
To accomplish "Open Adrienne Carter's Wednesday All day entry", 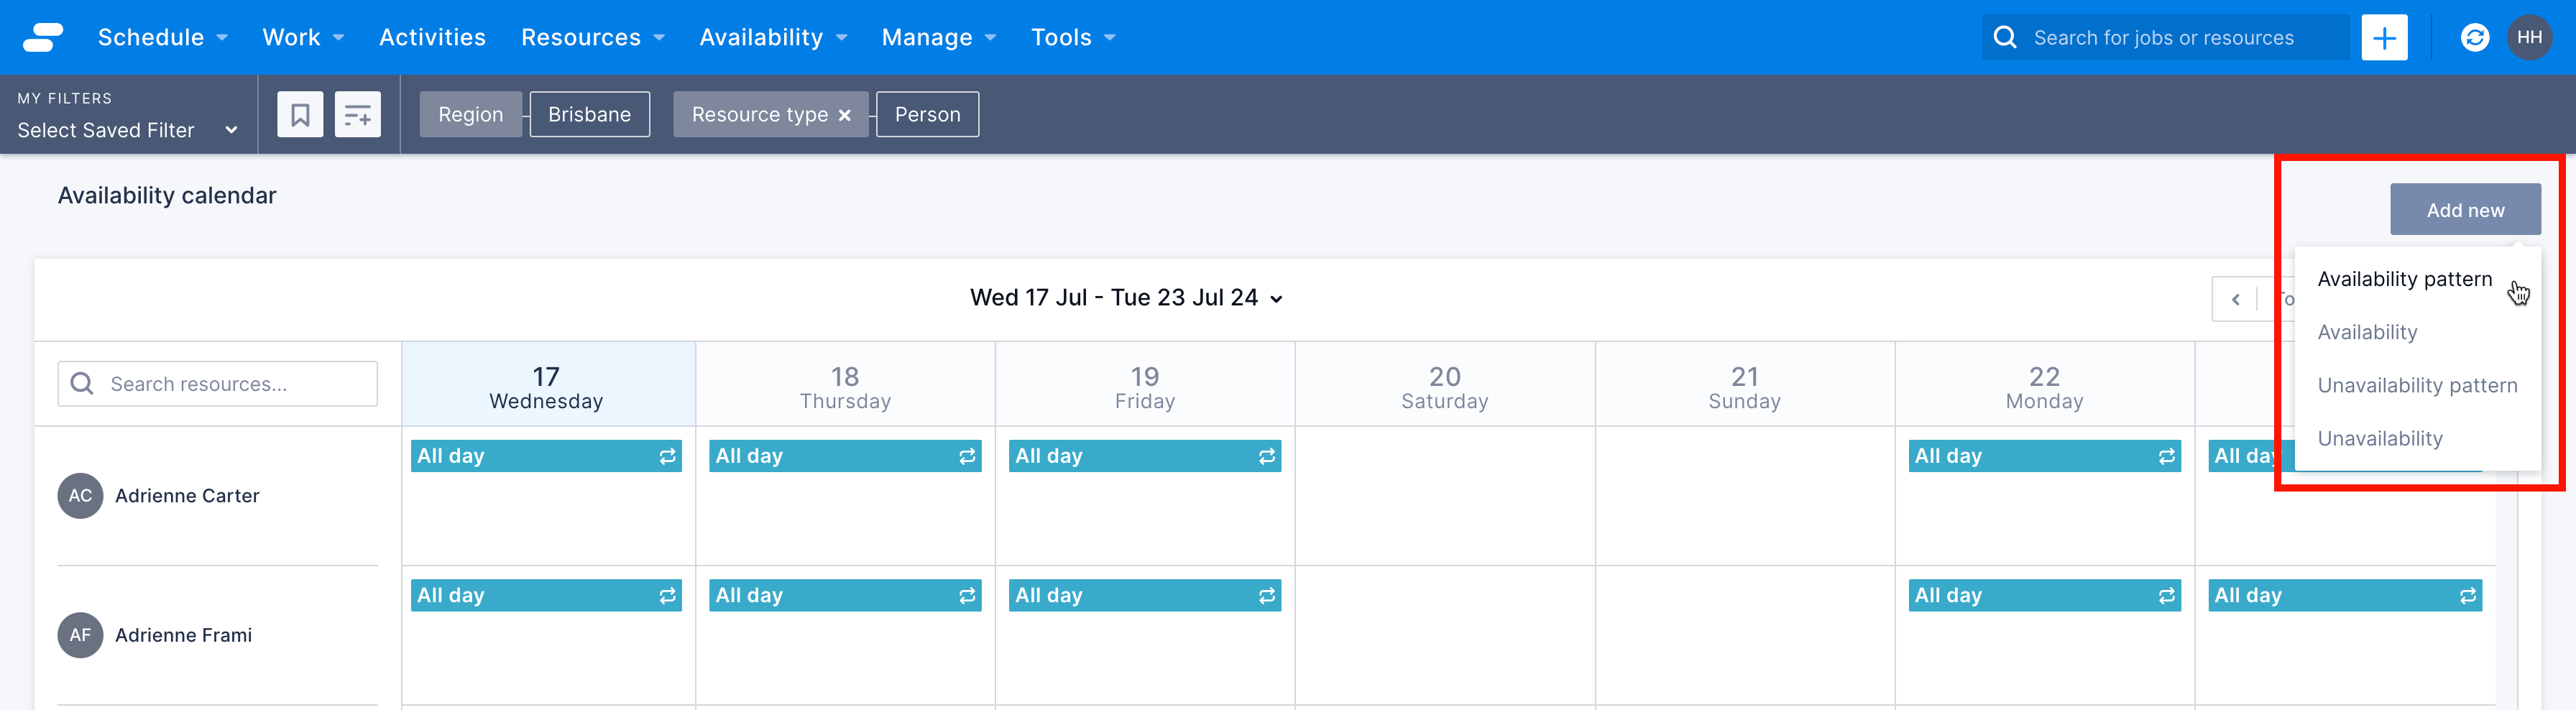I will 545,456.
